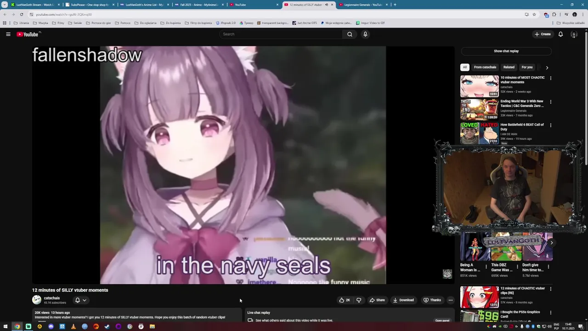Open the YouTube hamburger guide menu
Screen dimensions: 588x331
click(8, 34)
